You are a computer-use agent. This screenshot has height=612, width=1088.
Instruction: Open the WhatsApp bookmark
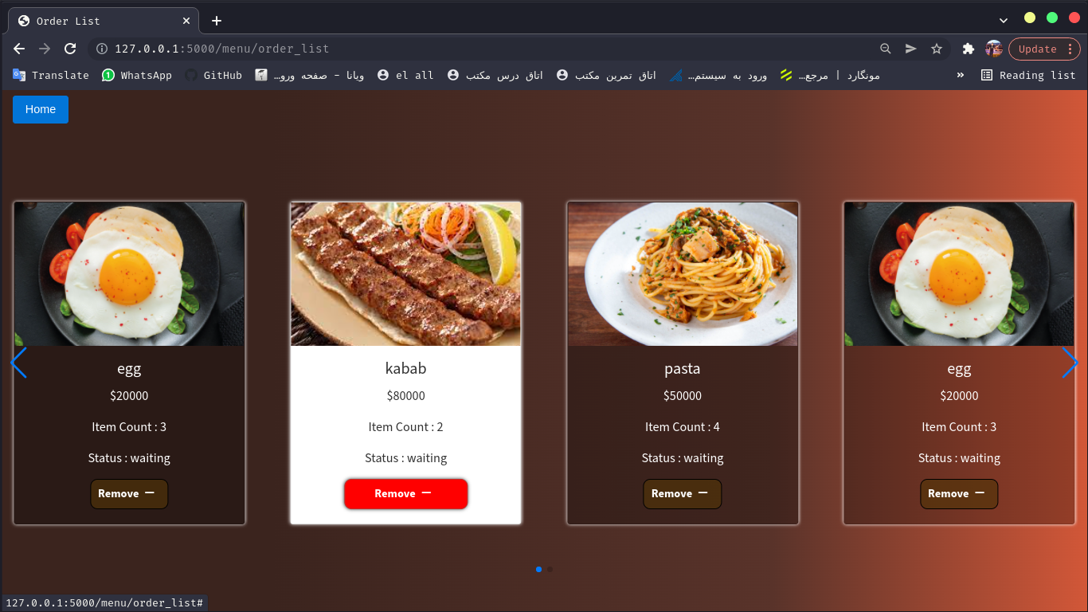(137, 75)
